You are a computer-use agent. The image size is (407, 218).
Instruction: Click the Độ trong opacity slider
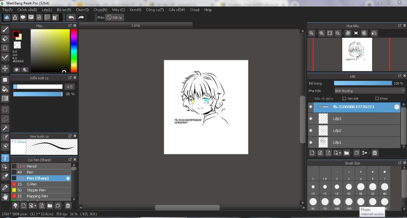click(362, 83)
